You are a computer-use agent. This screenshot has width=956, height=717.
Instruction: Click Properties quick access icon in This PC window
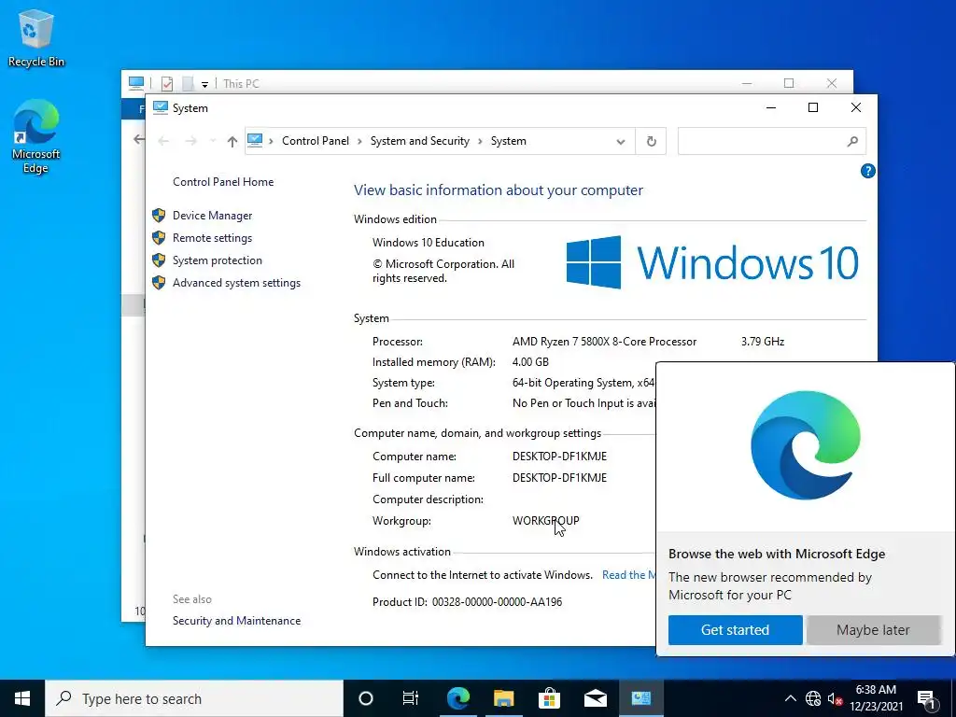[166, 83]
